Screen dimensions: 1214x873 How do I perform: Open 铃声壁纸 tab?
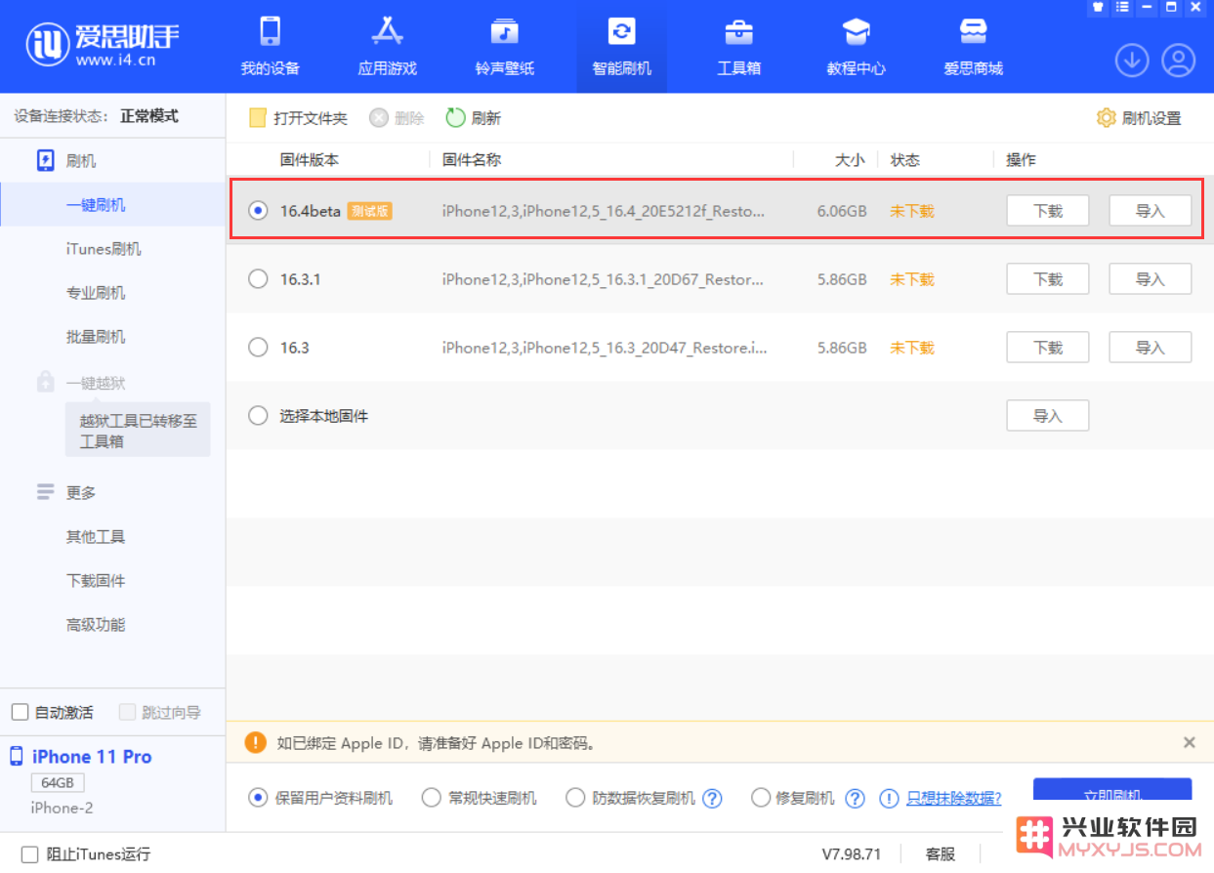point(504,46)
